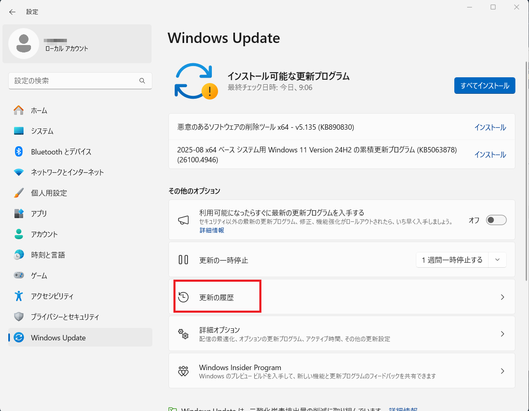
Task: Click the Home house icon
Action: coord(19,110)
